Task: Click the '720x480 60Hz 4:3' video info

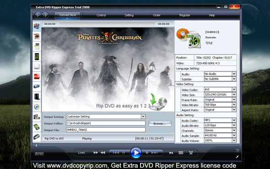Action: point(208,63)
